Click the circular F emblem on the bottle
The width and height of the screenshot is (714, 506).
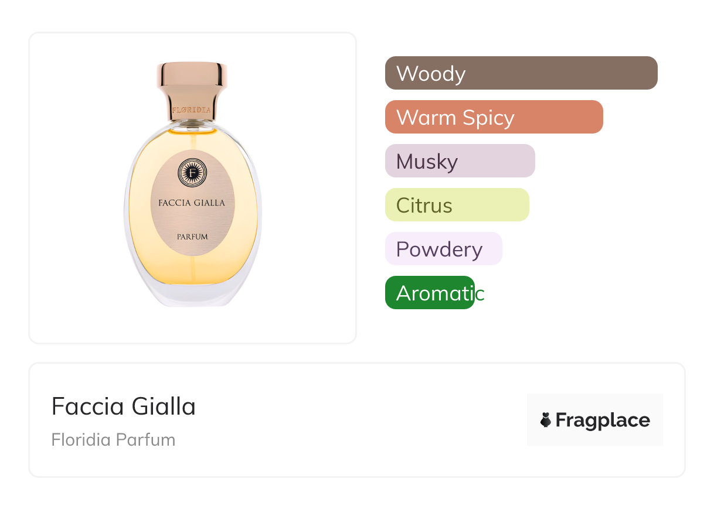click(x=192, y=172)
